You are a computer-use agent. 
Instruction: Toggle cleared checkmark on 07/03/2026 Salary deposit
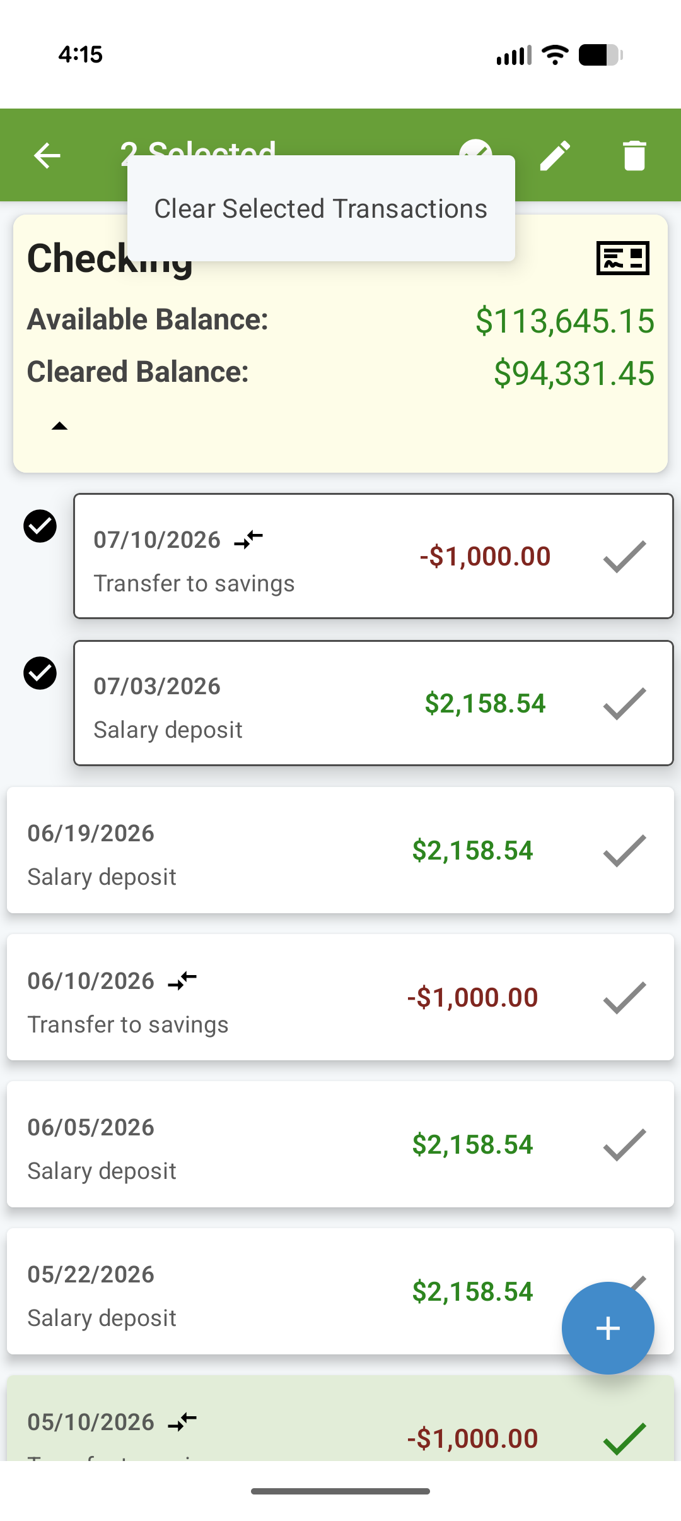click(624, 703)
